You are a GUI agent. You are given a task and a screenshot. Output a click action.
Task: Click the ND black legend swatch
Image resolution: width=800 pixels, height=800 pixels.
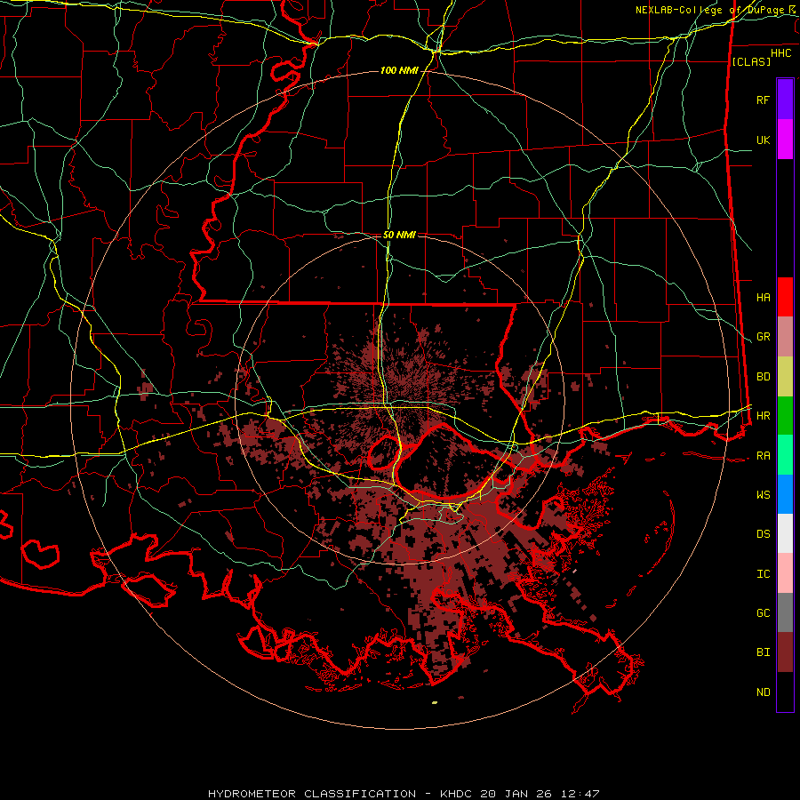(785, 692)
